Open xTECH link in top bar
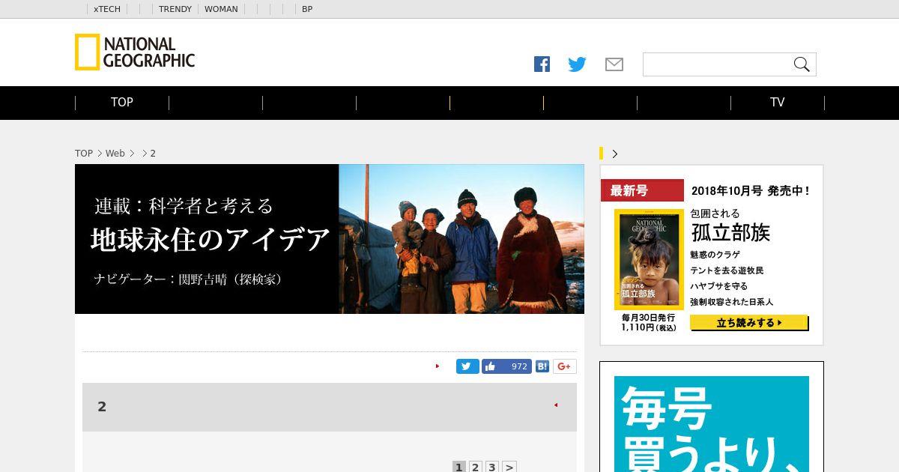The height and width of the screenshot is (472, 899). pos(106,9)
